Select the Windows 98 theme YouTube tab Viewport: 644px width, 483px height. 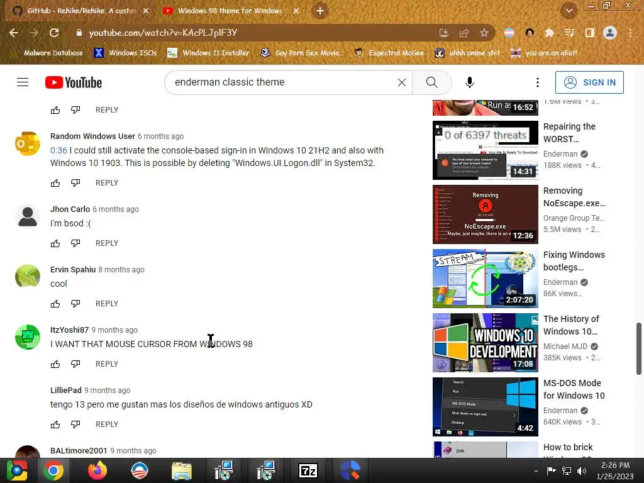point(230,11)
